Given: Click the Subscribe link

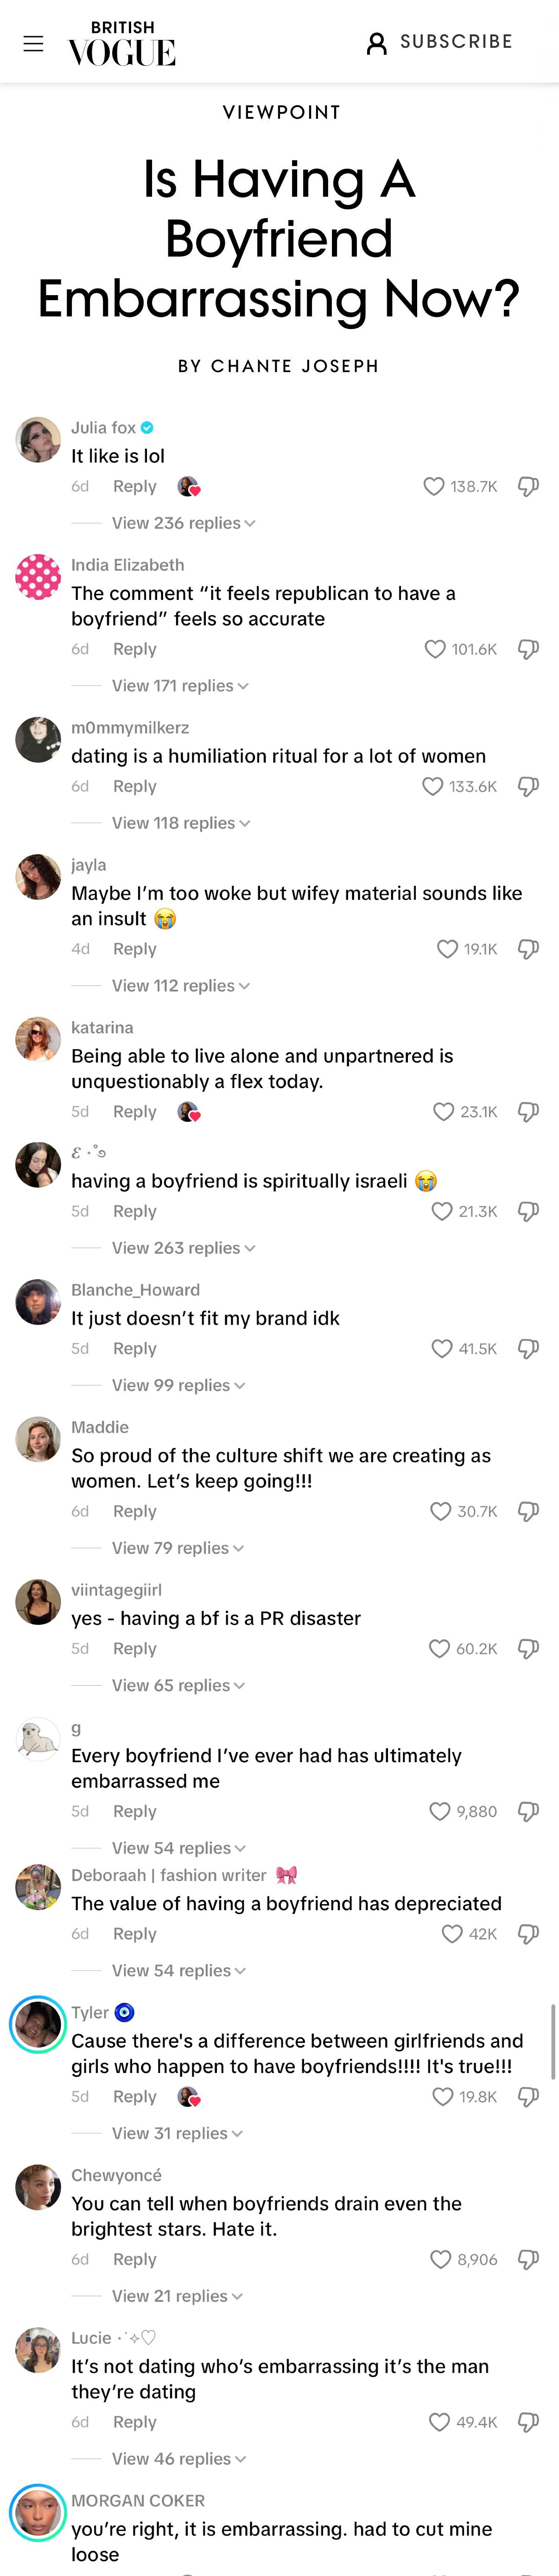Looking at the screenshot, I should pyautogui.click(x=456, y=42).
